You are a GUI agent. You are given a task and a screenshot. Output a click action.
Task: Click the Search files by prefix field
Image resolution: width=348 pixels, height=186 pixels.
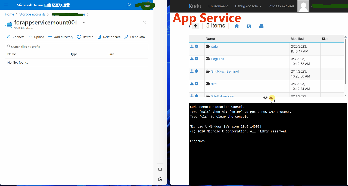[x=76, y=46]
